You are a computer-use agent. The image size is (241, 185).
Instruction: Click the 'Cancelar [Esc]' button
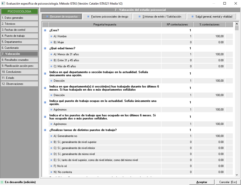(228, 182)
